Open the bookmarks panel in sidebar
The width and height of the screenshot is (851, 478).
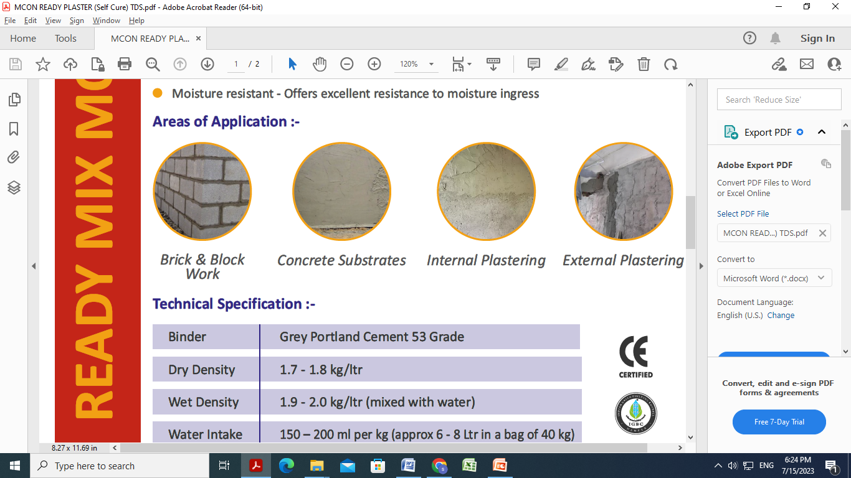[14, 129]
